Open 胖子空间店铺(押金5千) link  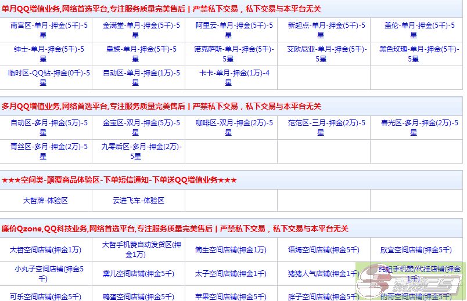tap(324, 296)
